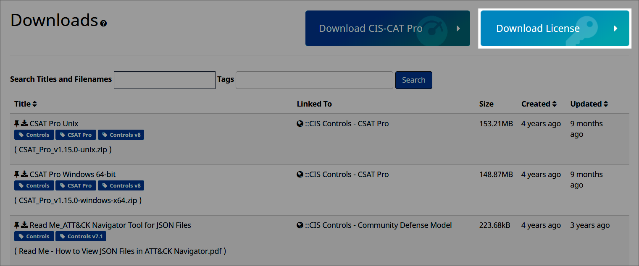Click download icon for CSAT Pro Windows 64-bit
The height and width of the screenshot is (266, 639).
[25, 174]
